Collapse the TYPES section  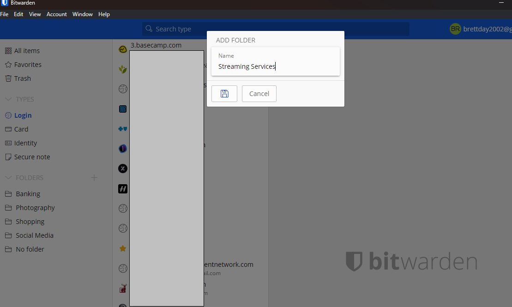coord(8,99)
